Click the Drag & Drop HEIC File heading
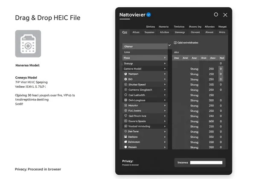The width and height of the screenshot is (256, 179). (48, 18)
